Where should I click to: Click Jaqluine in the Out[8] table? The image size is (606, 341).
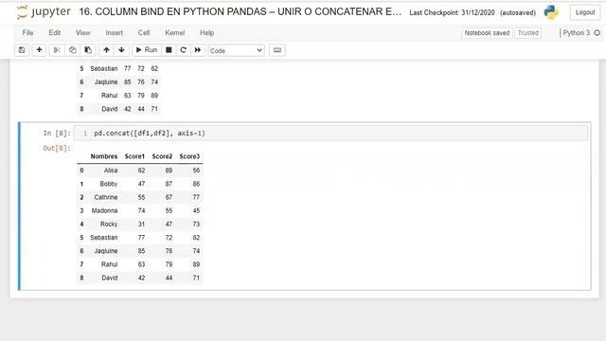pos(106,251)
